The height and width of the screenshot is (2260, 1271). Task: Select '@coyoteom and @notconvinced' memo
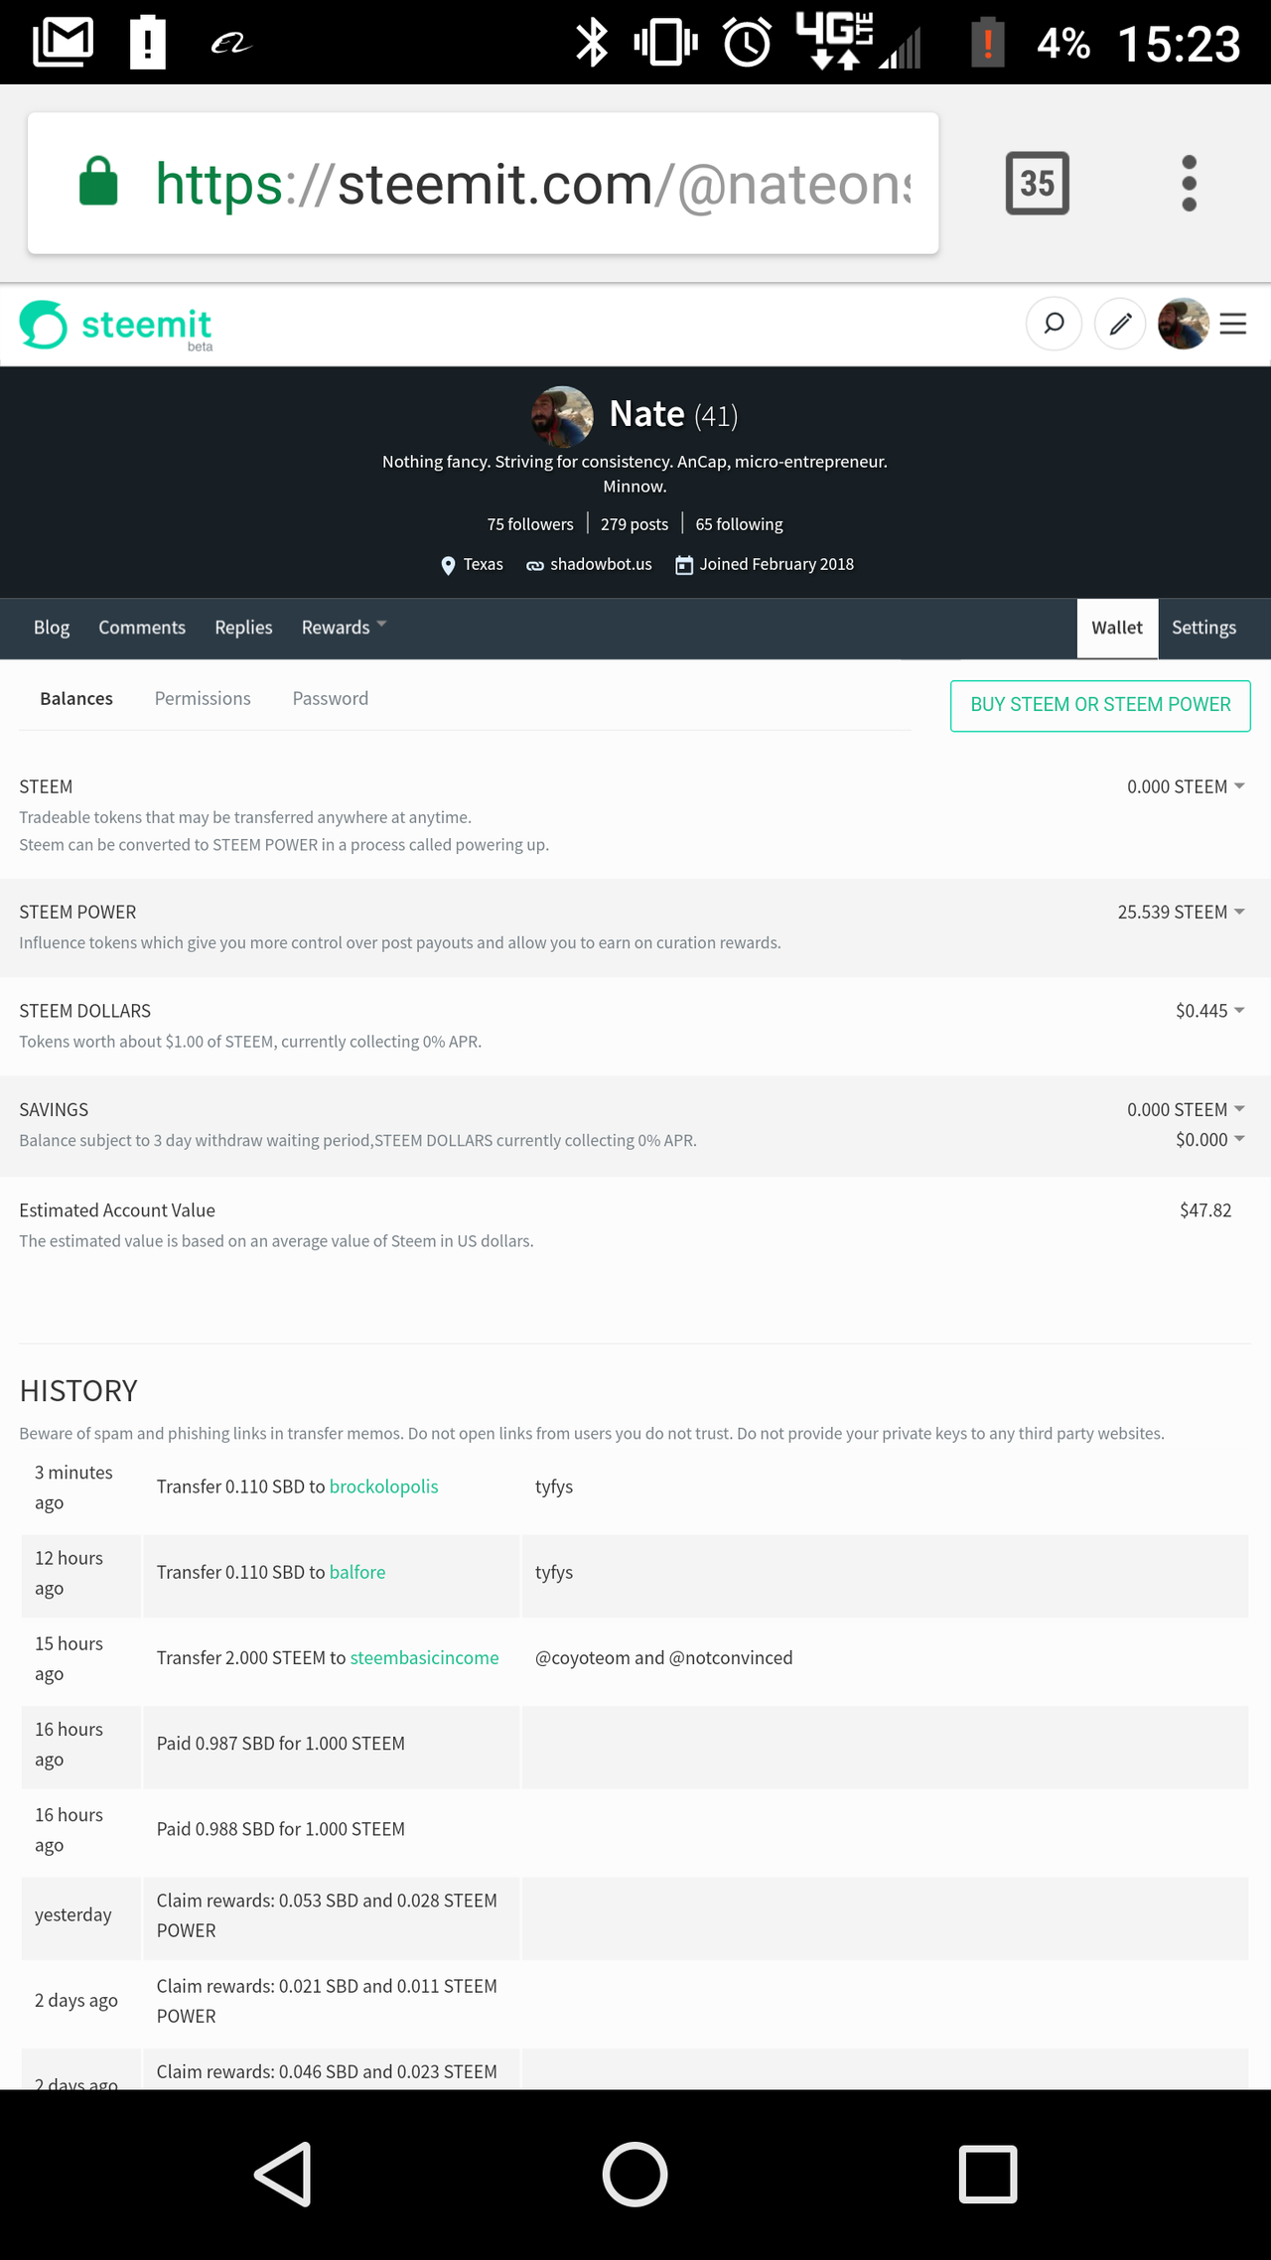[663, 1657]
